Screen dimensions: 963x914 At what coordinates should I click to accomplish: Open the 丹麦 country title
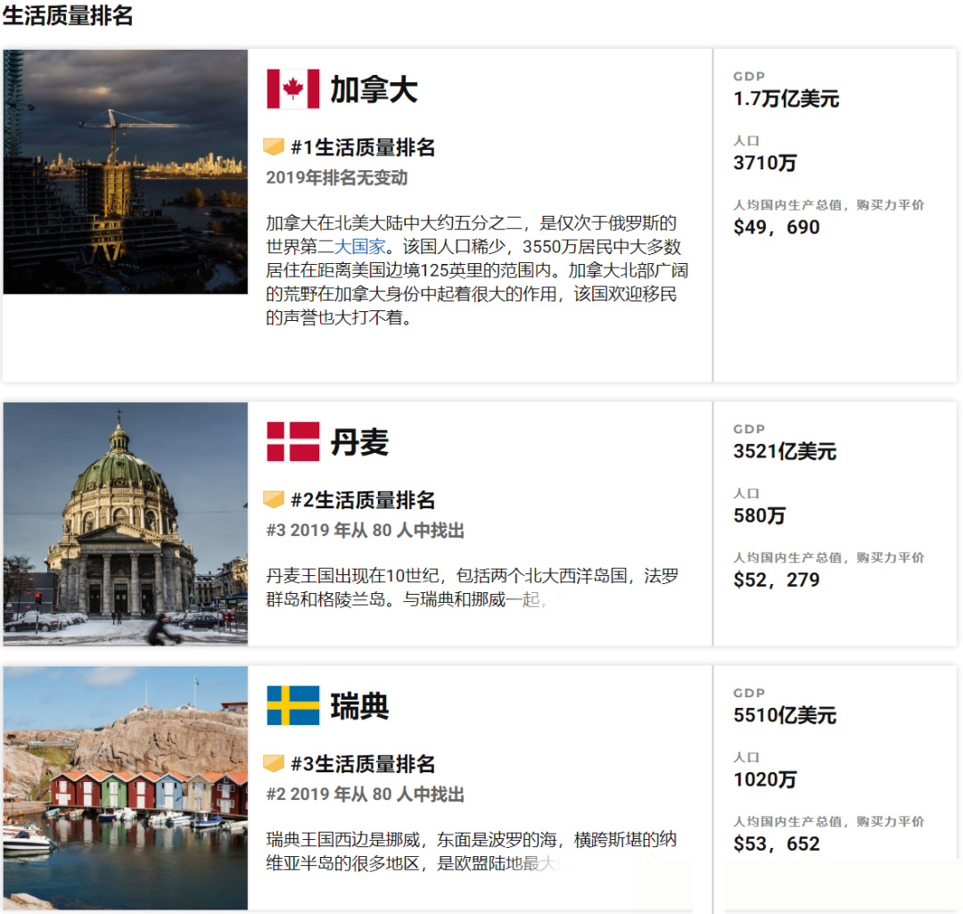click(359, 442)
